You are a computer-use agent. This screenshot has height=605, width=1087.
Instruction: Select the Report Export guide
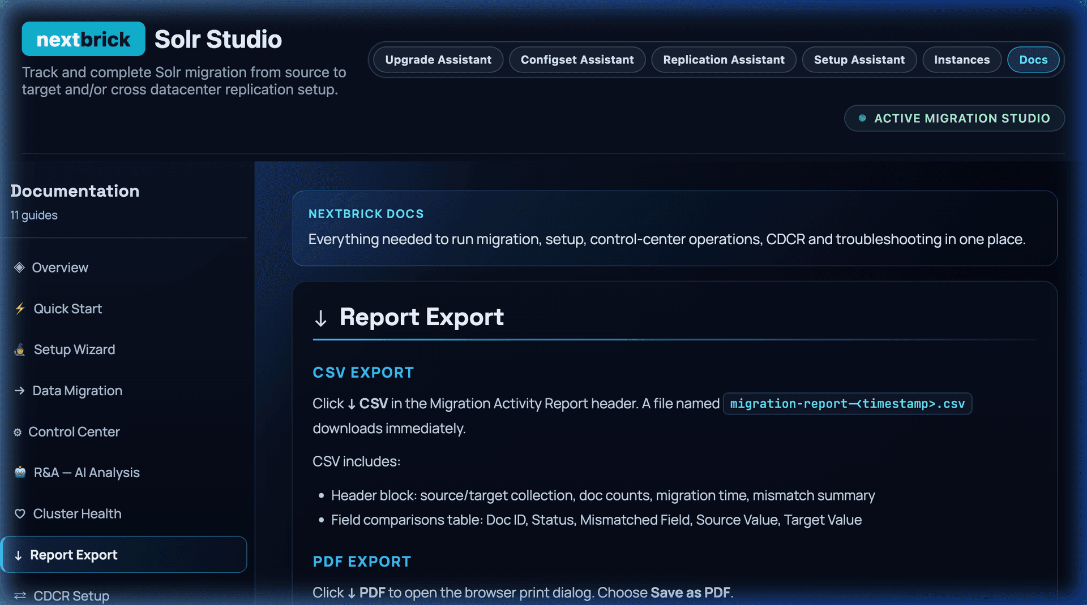[x=123, y=555]
